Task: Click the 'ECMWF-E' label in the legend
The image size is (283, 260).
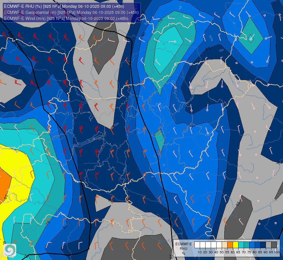Action: coord(184,244)
